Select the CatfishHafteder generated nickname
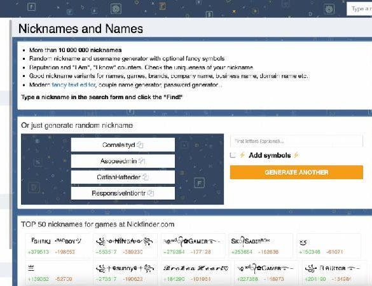 point(118,177)
